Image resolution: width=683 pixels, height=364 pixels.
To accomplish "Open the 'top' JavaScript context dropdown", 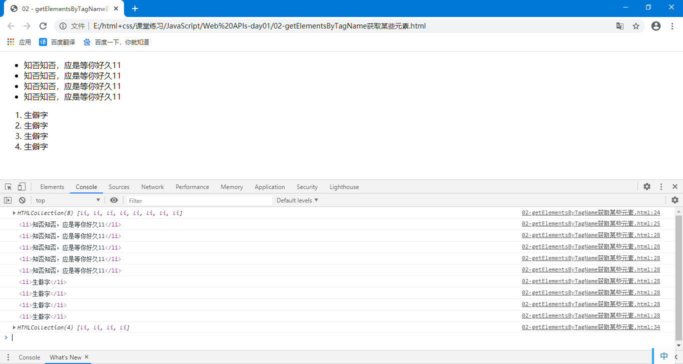I will click(x=68, y=200).
